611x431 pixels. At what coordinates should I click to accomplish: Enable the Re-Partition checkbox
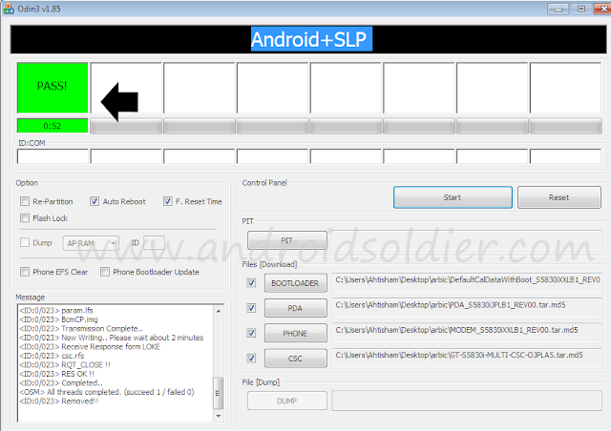(x=25, y=201)
